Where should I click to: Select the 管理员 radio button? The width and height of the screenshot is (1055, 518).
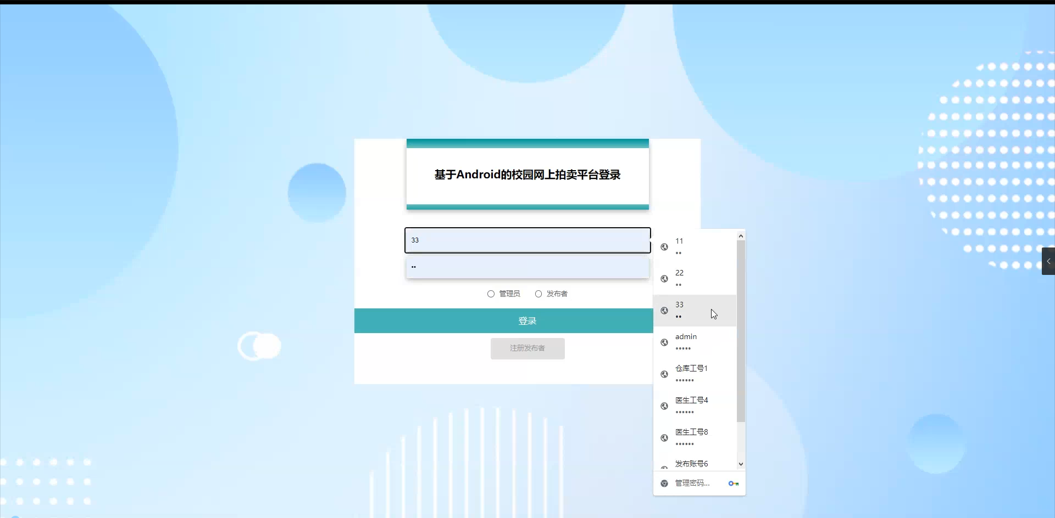point(491,294)
